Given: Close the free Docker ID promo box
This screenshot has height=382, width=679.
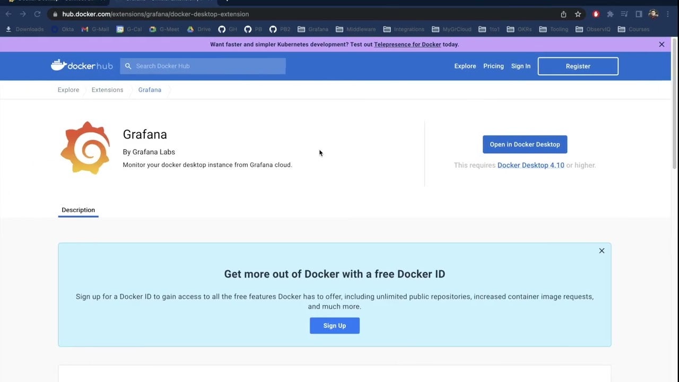Looking at the screenshot, I should (602, 250).
